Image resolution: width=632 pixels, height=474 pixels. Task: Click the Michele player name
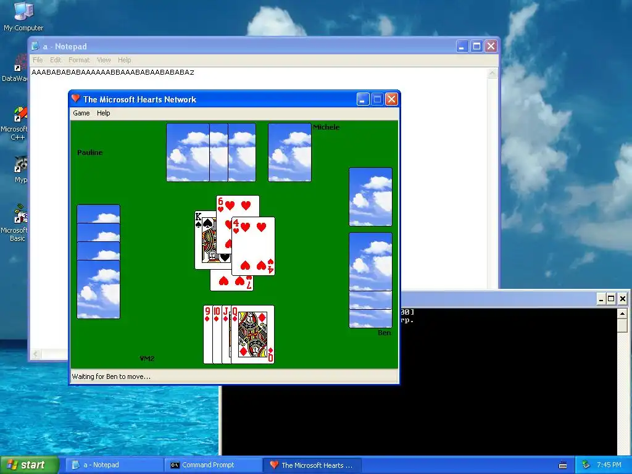coord(326,127)
